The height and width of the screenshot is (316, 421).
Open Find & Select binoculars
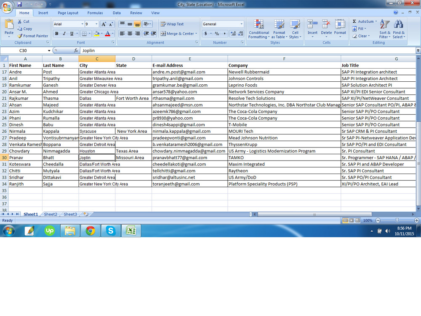point(399,29)
